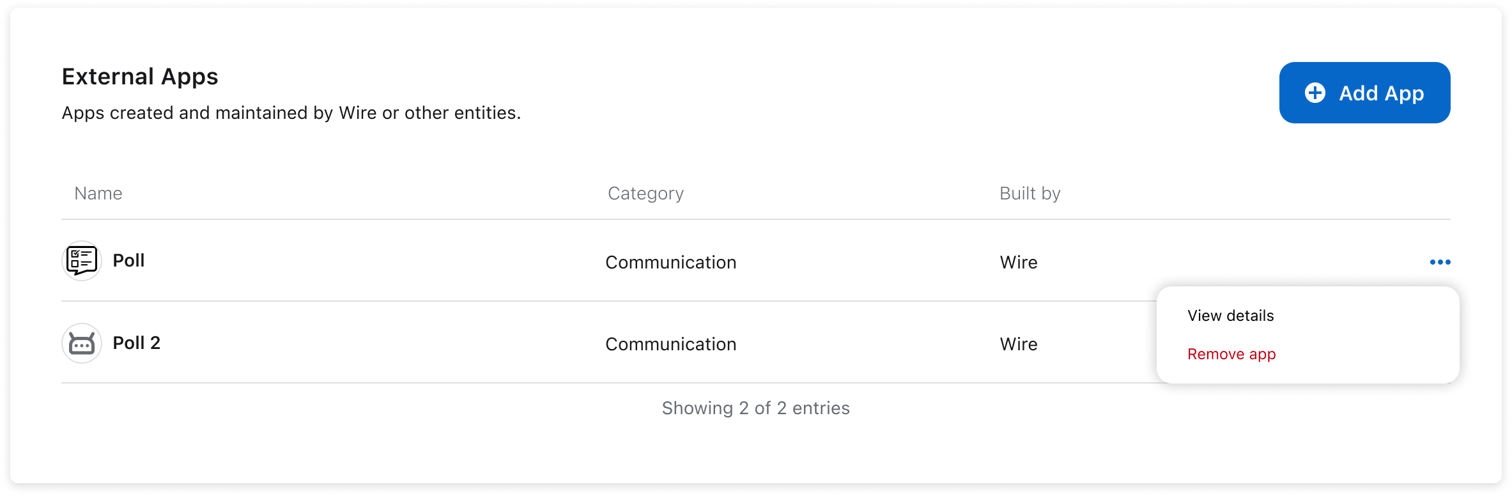
Task: Click the Poll app checklist icon
Action: pyautogui.click(x=82, y=261)
